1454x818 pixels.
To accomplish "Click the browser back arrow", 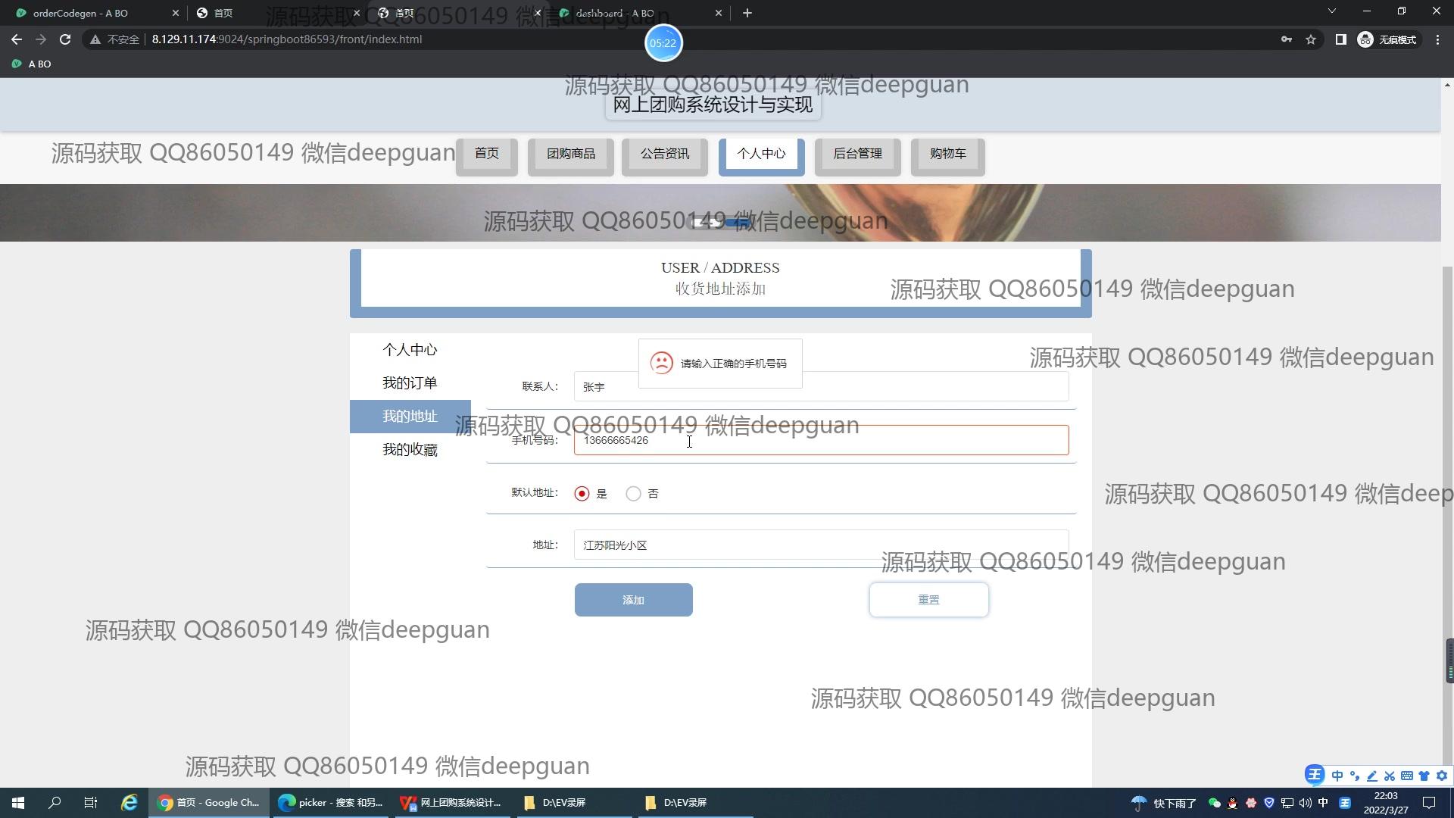I will point(17,39).
